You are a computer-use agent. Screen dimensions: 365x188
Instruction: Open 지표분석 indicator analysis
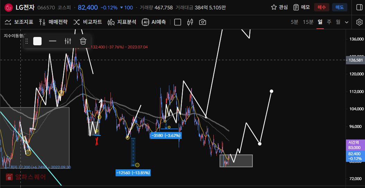(x=122, y=22)
